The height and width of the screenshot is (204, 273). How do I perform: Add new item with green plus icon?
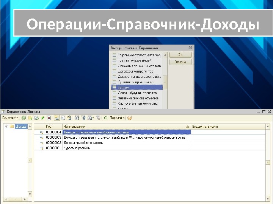(x=24, y=118)
